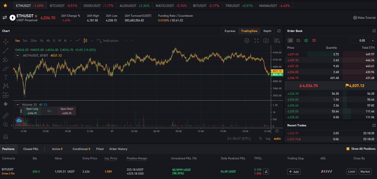
Task: Open the Indicators menu
Action: [108, 40]
